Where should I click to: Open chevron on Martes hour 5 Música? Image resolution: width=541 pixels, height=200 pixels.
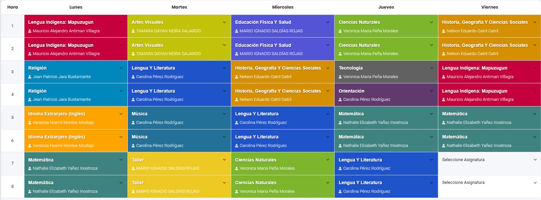coord(225,114)
